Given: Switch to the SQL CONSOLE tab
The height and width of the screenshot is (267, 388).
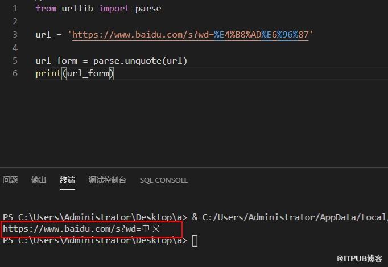Looking at the screenshot, I should tap(164, 180).
